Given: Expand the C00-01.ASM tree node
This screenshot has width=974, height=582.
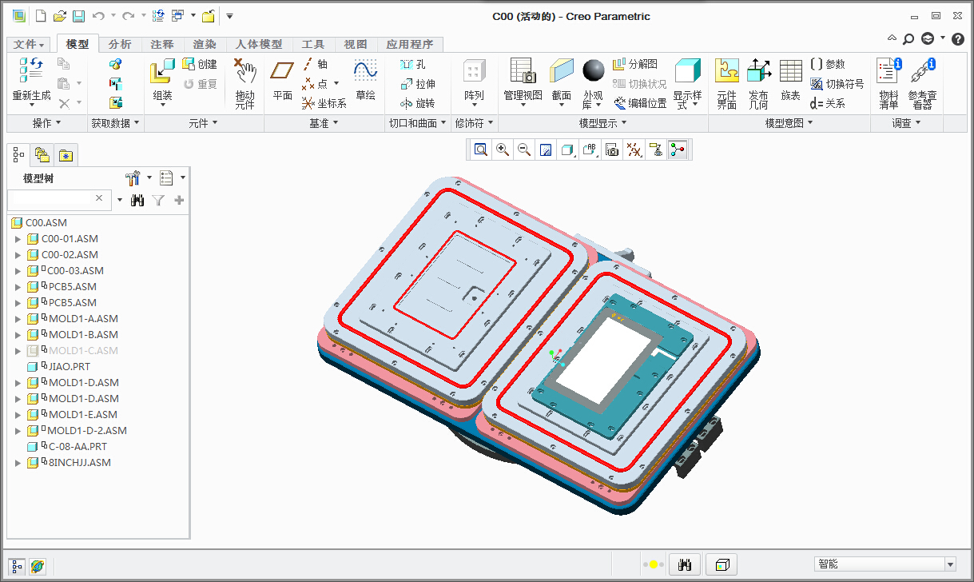Looking at the screenshot, I should click(x=18, y=239).
